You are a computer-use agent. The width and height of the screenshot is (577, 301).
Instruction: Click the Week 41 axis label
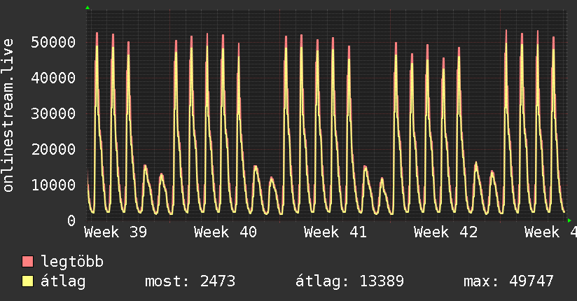335,232
